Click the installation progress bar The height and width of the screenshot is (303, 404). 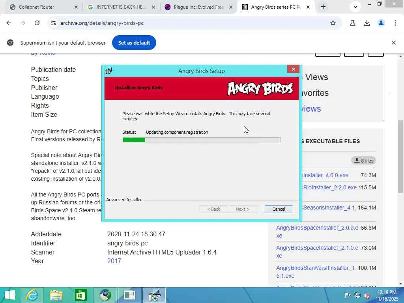(202, 140)
